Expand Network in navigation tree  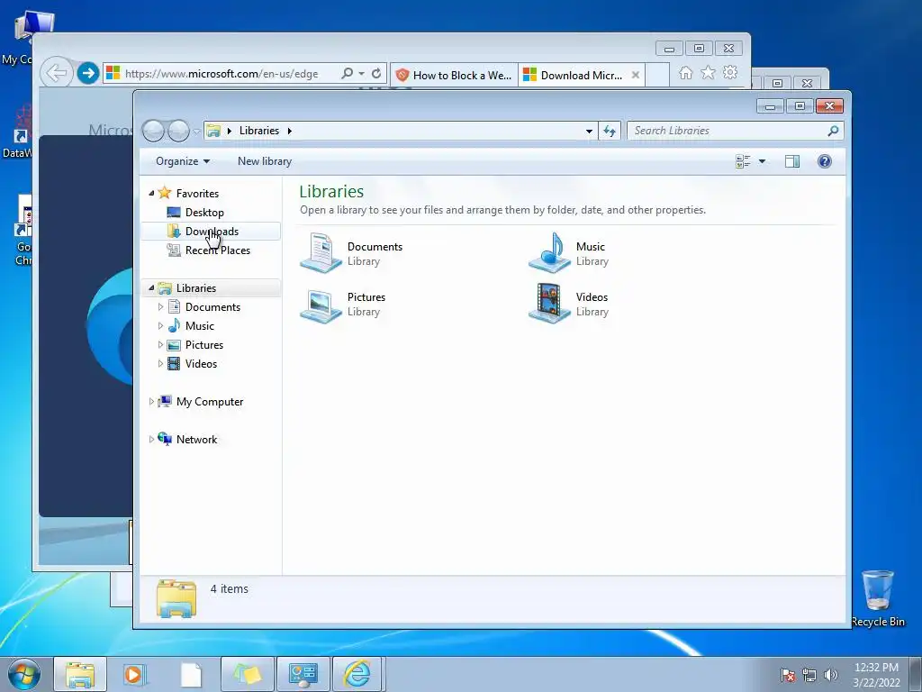click(x=151, y=439)
